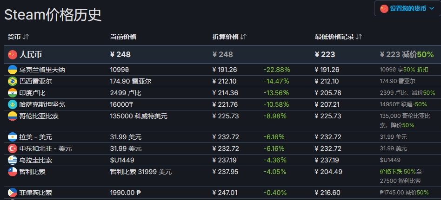The height and width of the screenshot is (200, 441).
Task: Click the Philippines flag icon
Action: (13, 193)
